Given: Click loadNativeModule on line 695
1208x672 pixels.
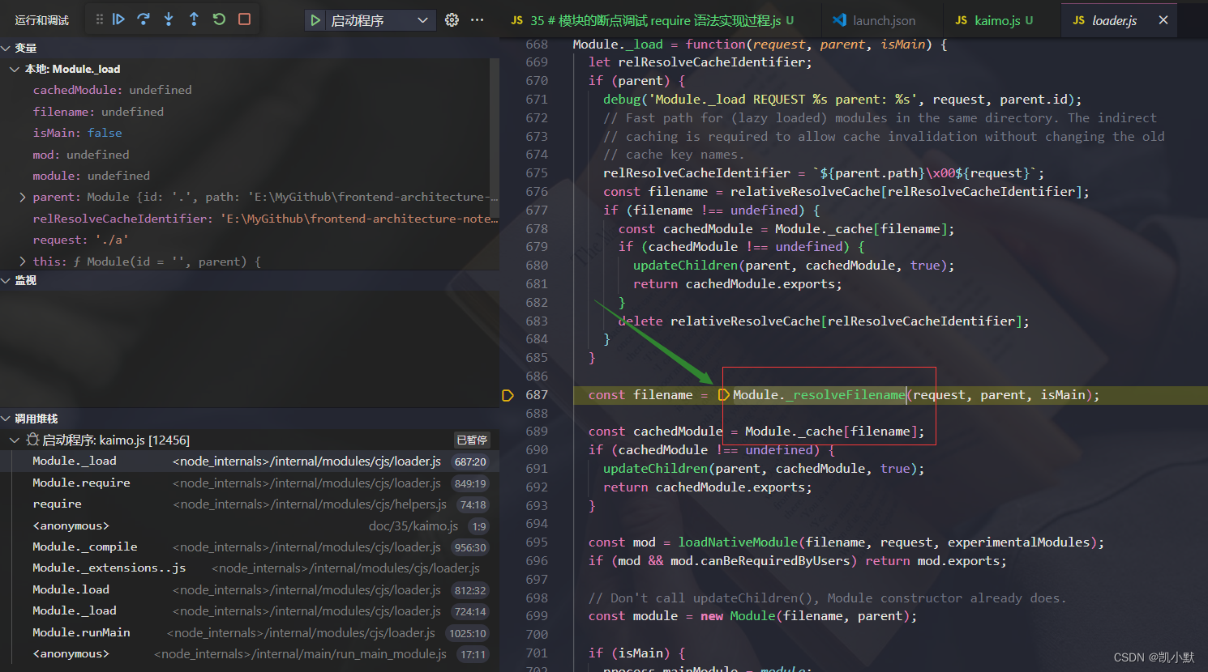Looking at the screenshot, I should pos(738,542).
